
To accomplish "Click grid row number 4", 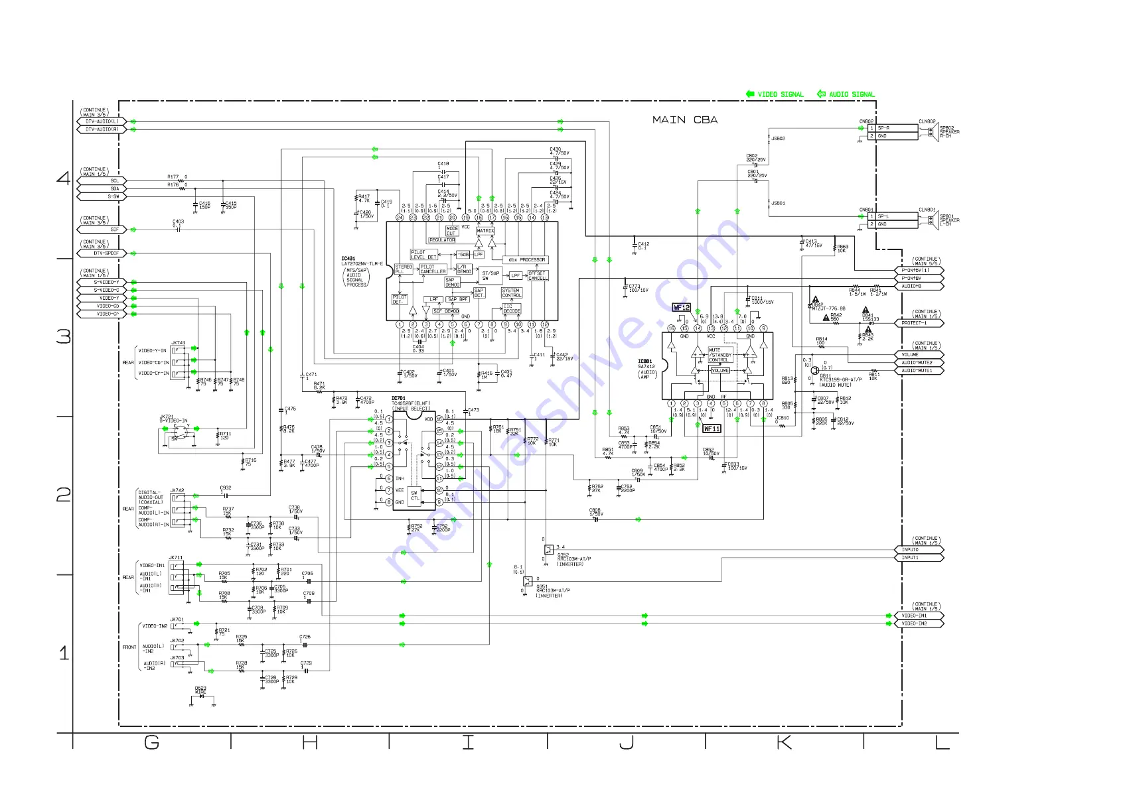I will (x=63, y=178).
